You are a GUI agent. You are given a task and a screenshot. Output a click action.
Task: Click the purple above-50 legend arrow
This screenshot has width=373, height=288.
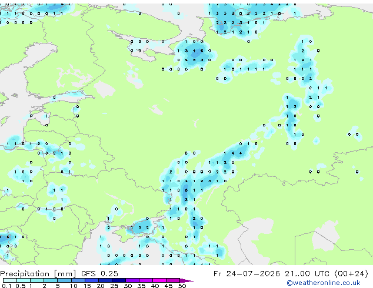point(186,280)
